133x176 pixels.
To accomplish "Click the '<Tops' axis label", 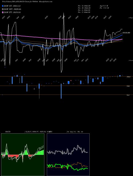I will [x=131, y=18].
